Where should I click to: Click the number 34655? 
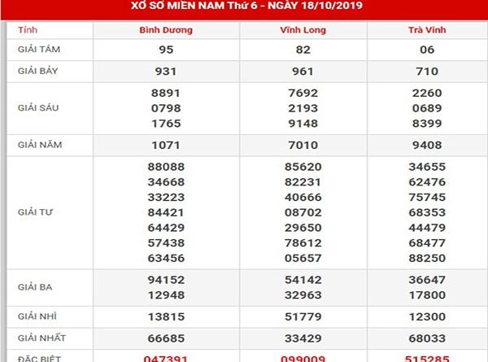pyautogui.click(x=427, y=167)
